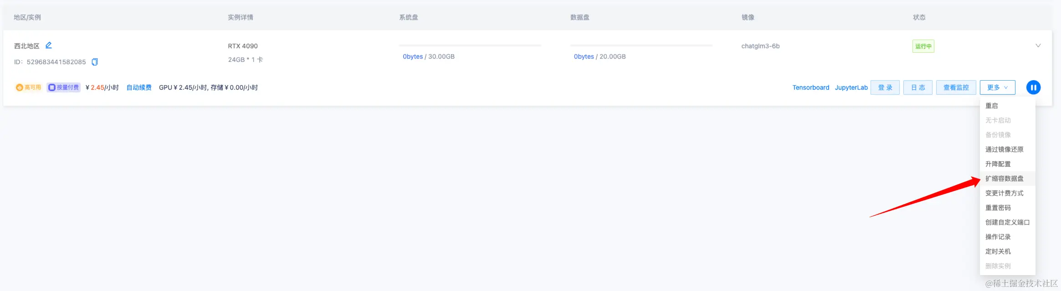1061x291 pixels.
Task: Click 扩缩容数据盘 in the dropdown
Action: [1007, 179]
